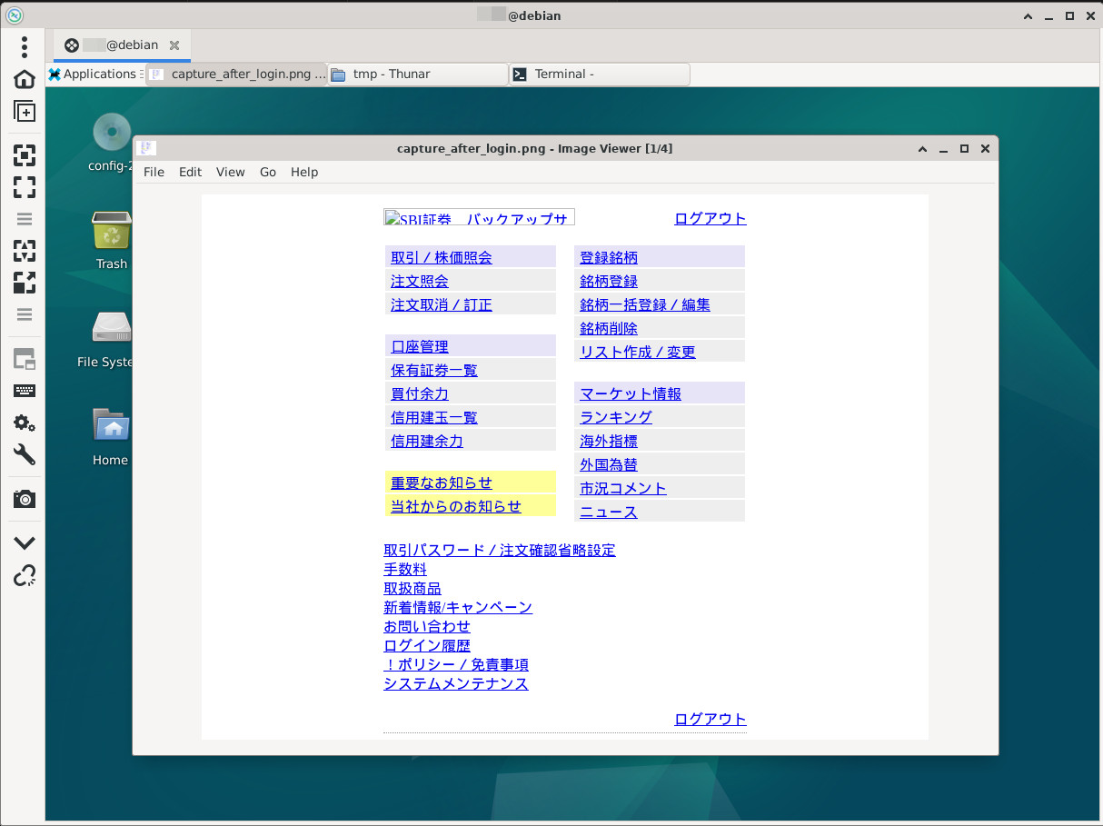1103x826 pixels.
Task: Open the three-dot menu in the sidebar
Action: [25, 46]
